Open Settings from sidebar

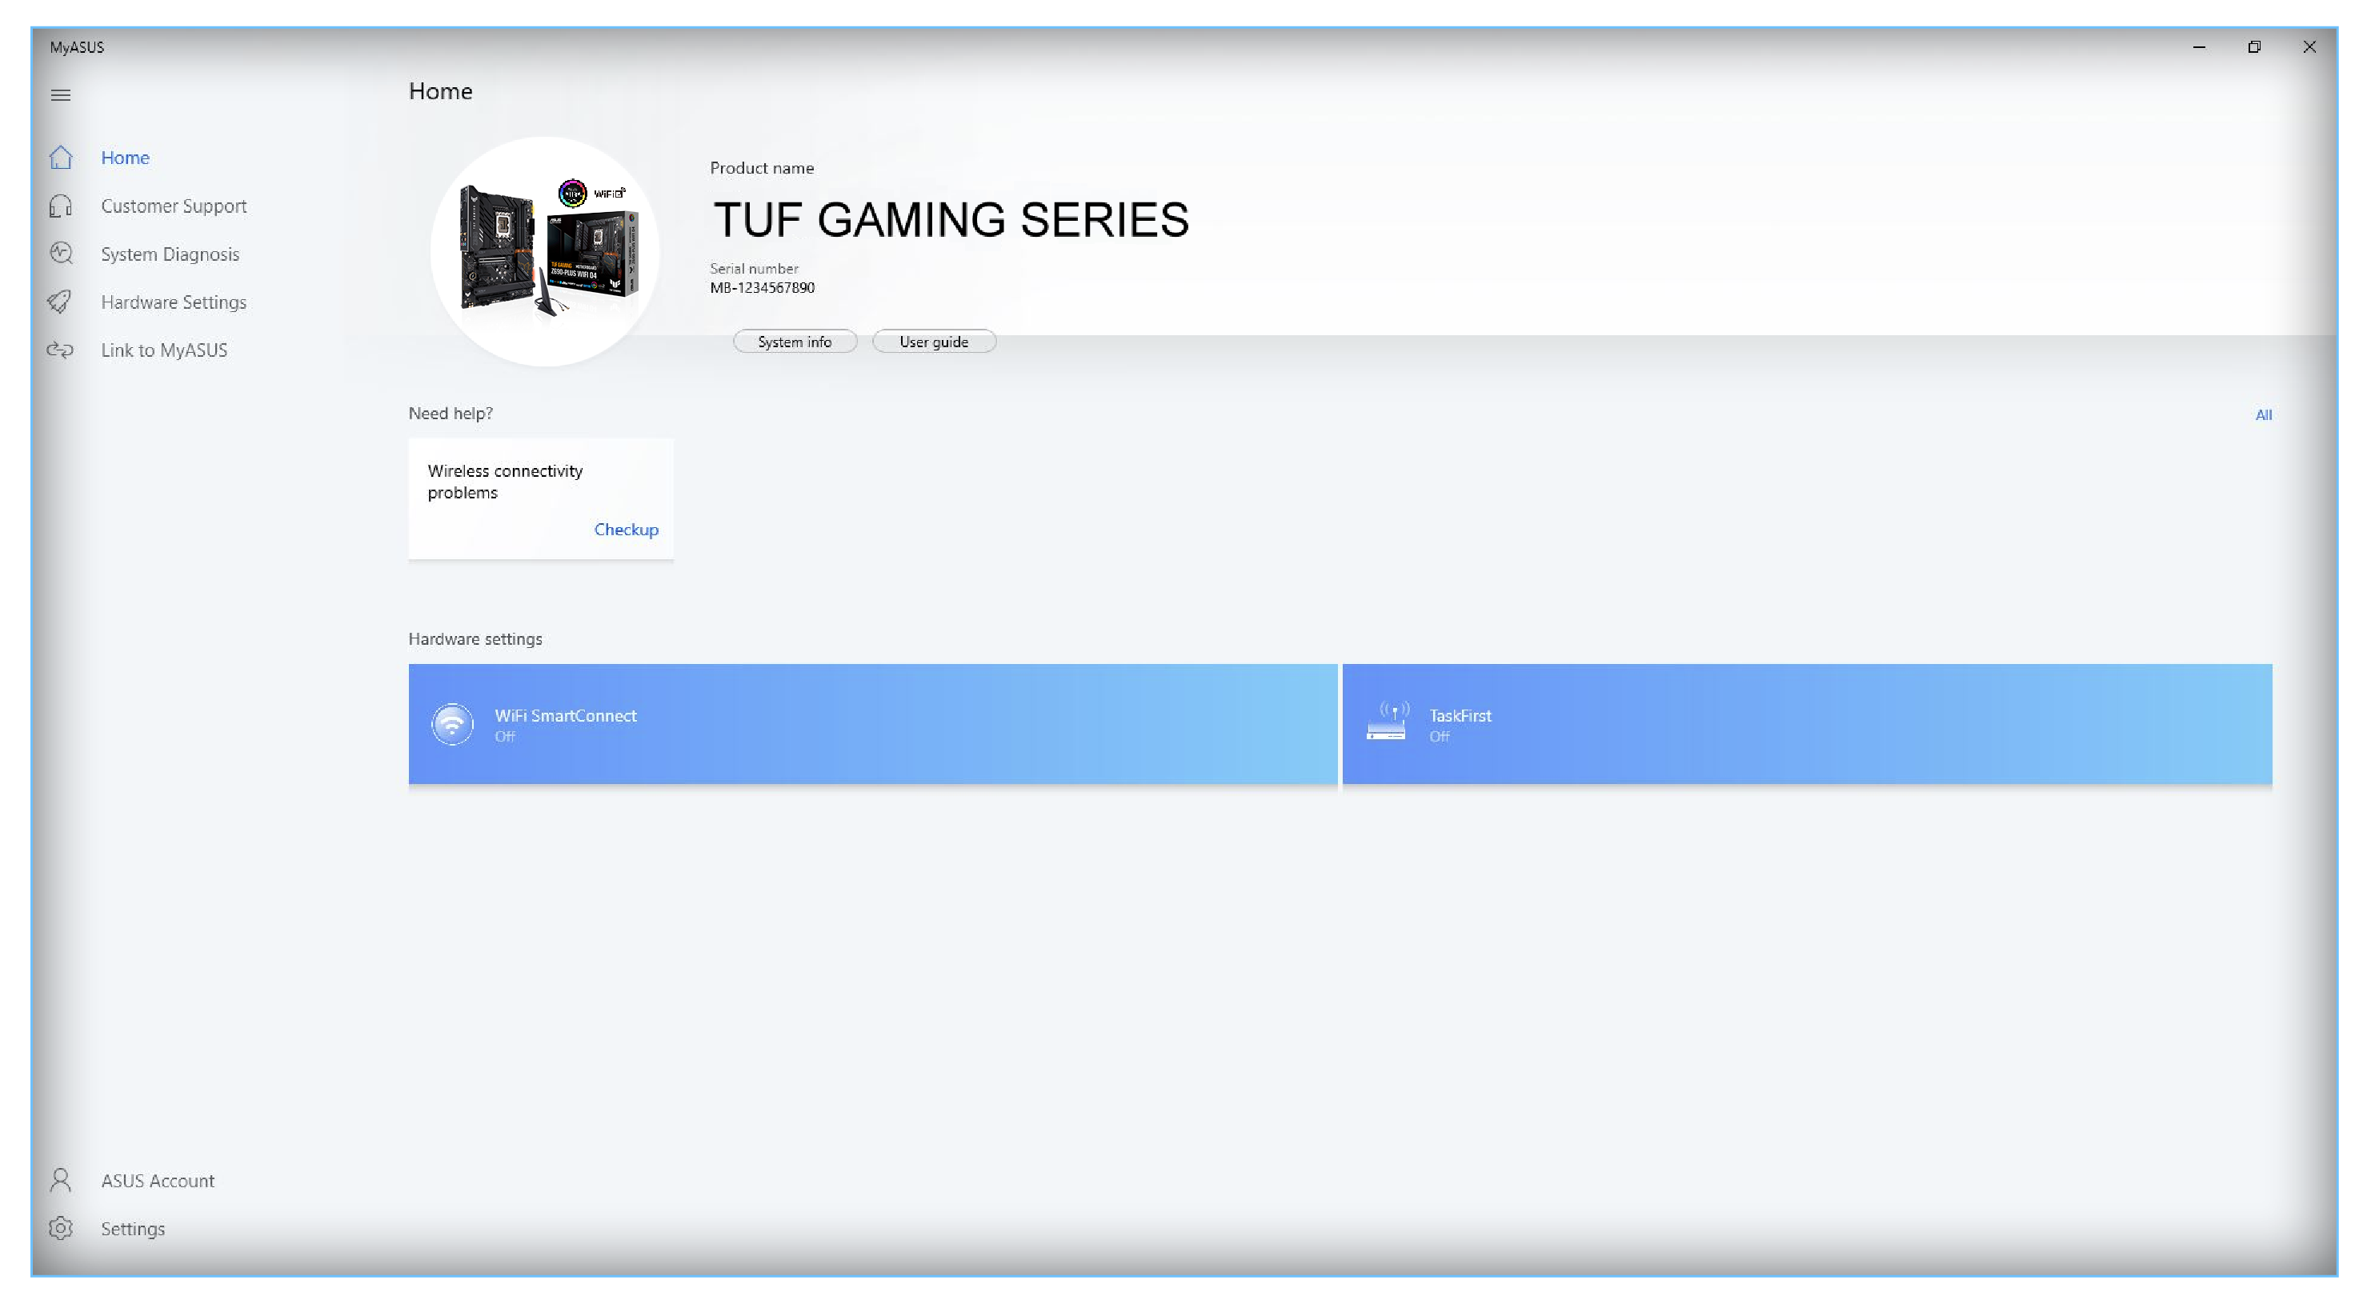[x=132, y=1227]
